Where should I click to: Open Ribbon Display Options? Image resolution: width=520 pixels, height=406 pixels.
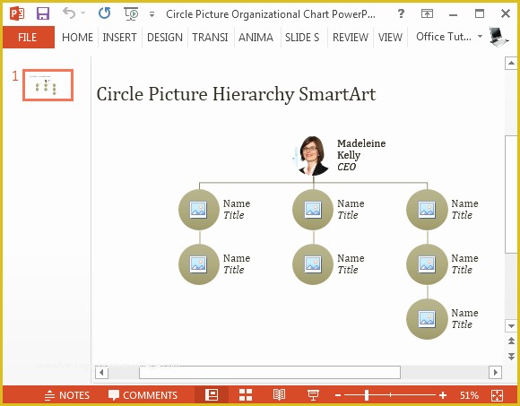(427, 14)
